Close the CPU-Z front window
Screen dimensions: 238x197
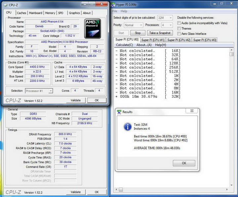pos(101,4)
